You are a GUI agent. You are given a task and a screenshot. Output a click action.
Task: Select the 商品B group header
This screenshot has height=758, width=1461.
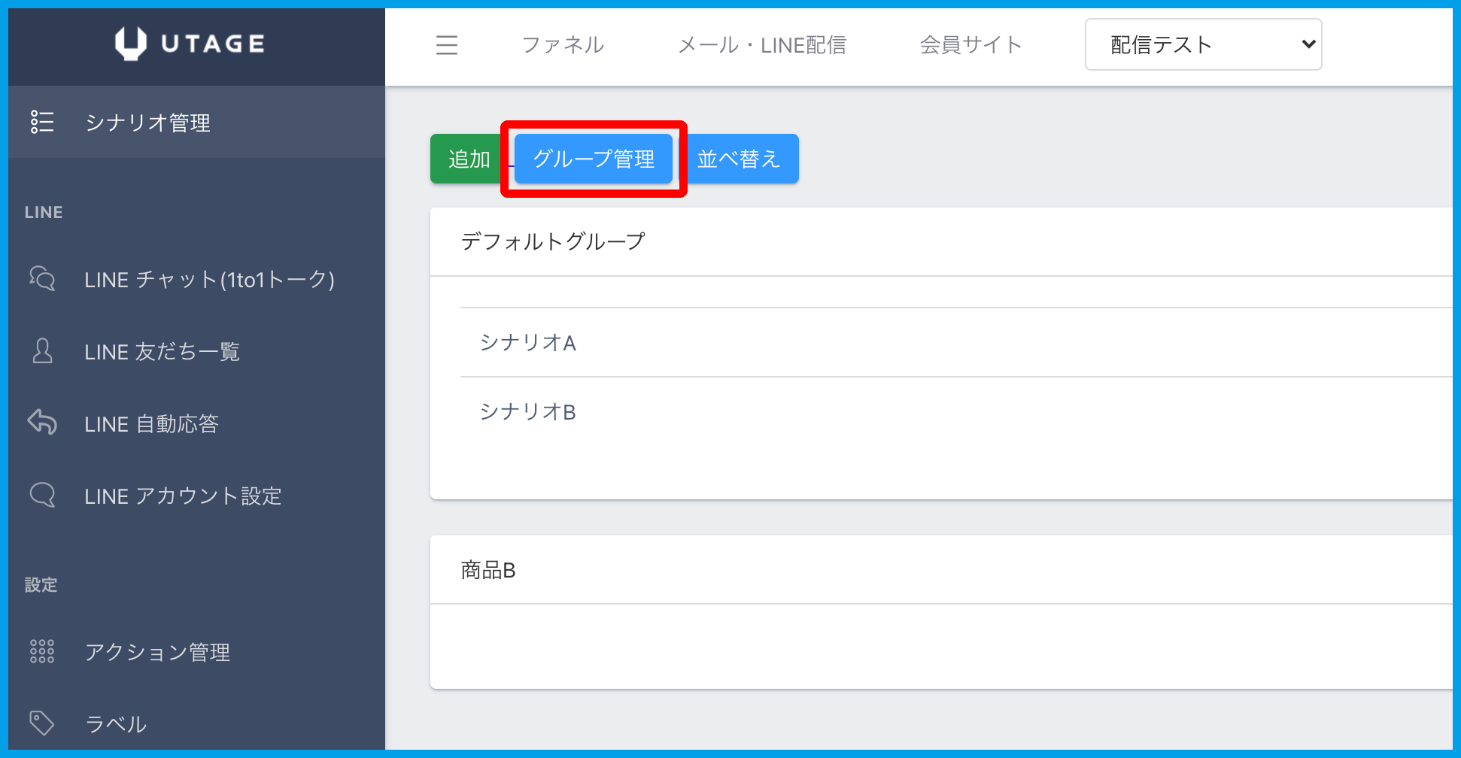[x=488, y=571]
